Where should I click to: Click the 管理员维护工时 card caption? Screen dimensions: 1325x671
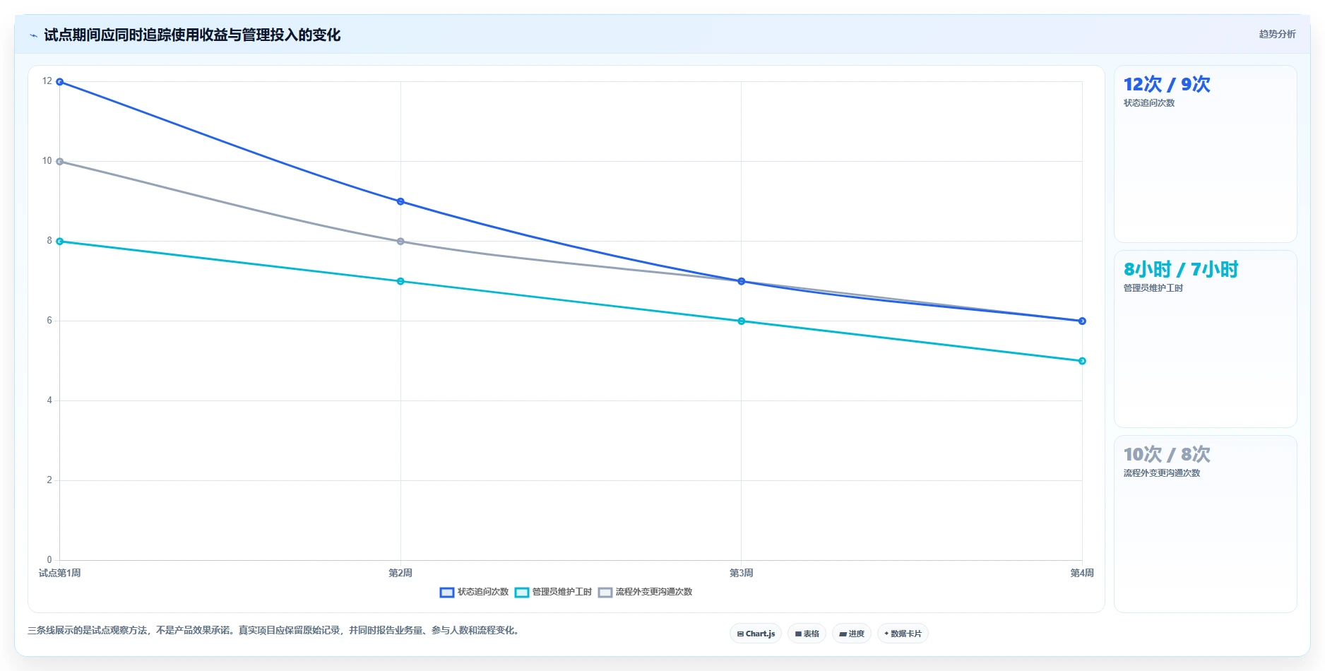[x=1153, y=288]
